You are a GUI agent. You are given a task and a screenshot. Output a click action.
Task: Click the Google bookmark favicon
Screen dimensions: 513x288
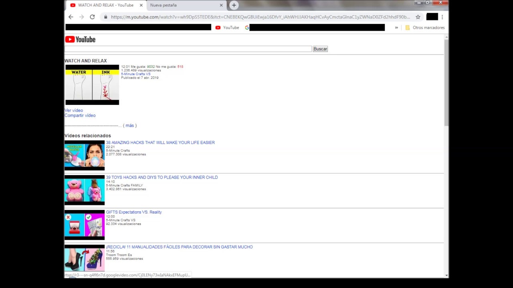point(247,28)
